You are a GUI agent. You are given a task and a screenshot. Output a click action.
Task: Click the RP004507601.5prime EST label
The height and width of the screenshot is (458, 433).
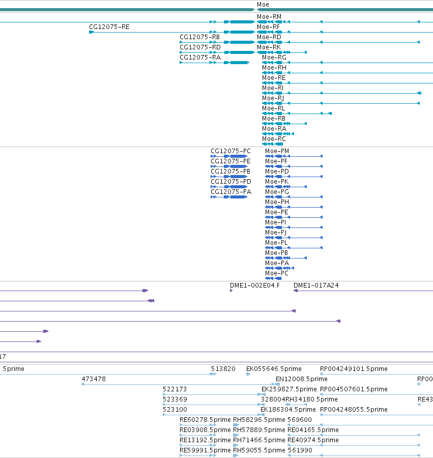(354, 390)
